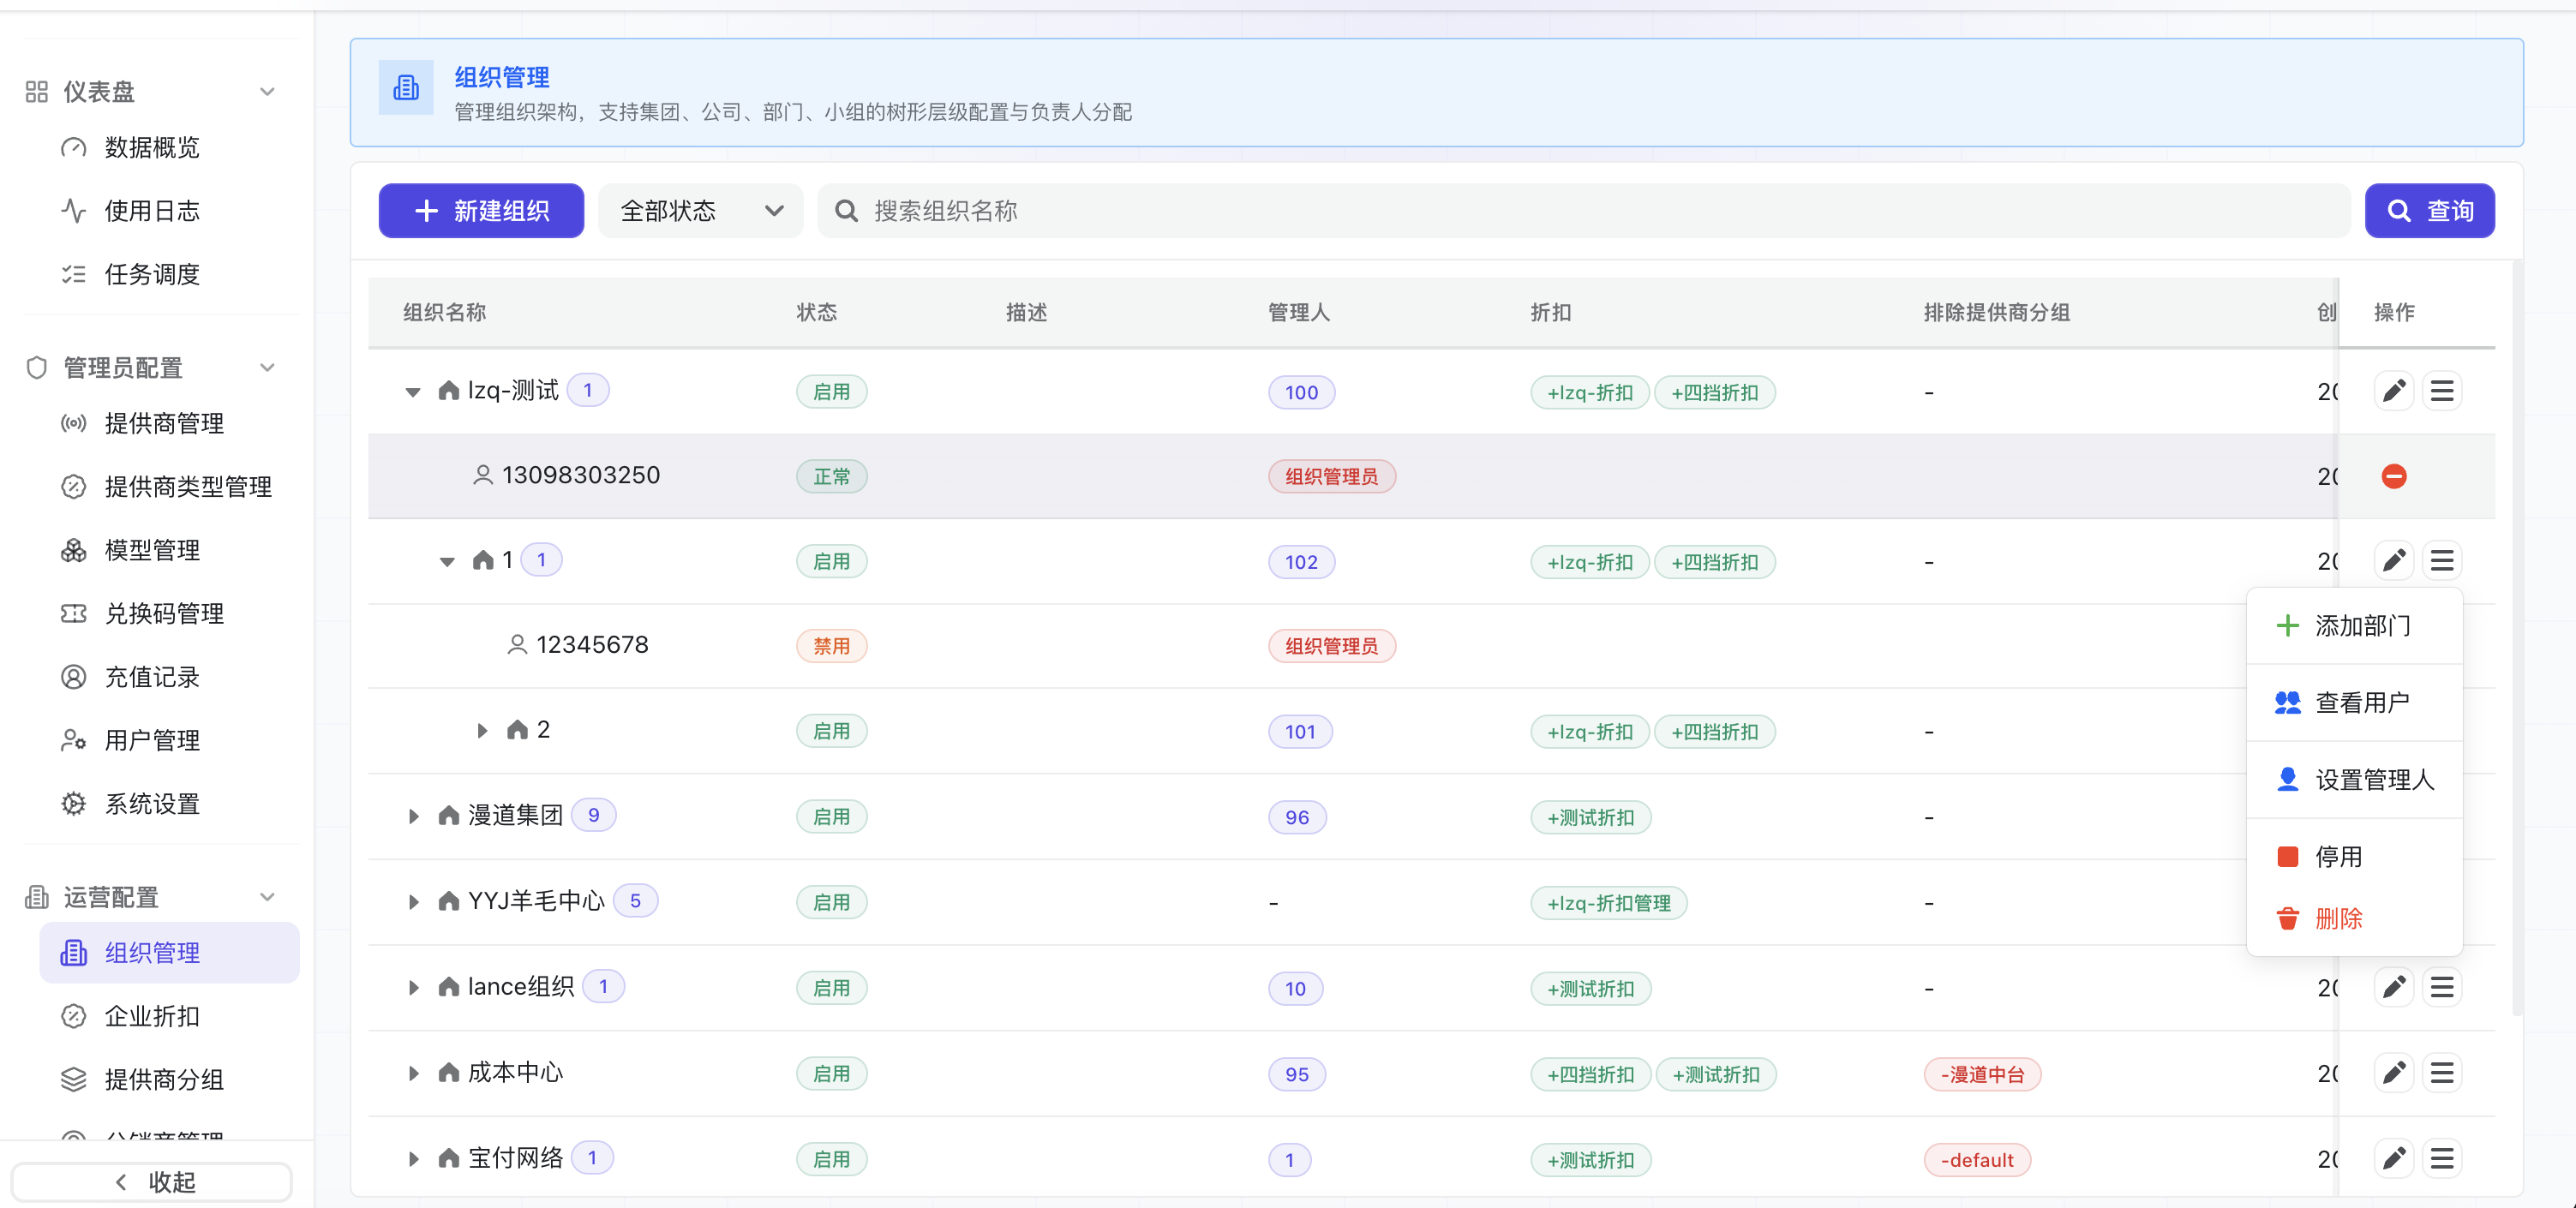Collapse the organization 1 tree row
This screenshot has height=1208, width=2576.
tap(447, 562)
